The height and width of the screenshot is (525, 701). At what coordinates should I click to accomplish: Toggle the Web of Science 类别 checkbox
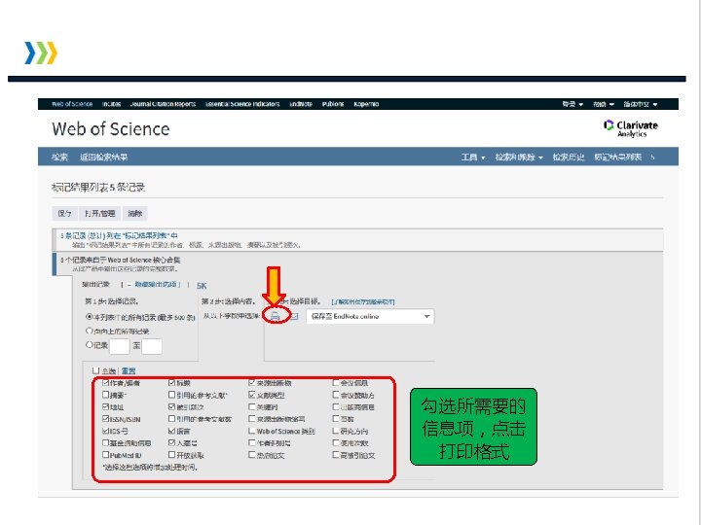pyautogui.click(x=252, y=431)
